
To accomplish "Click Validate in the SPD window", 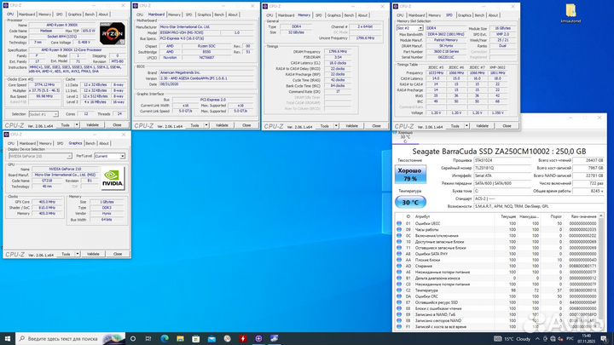I will [x=482, y=126].
